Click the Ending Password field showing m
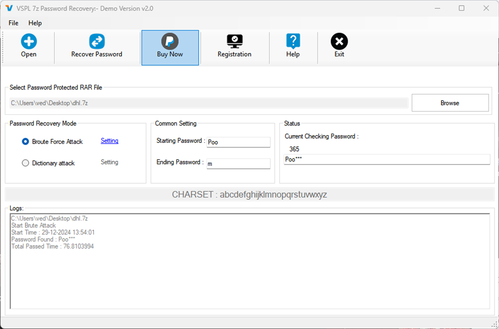 coord(238,163)
